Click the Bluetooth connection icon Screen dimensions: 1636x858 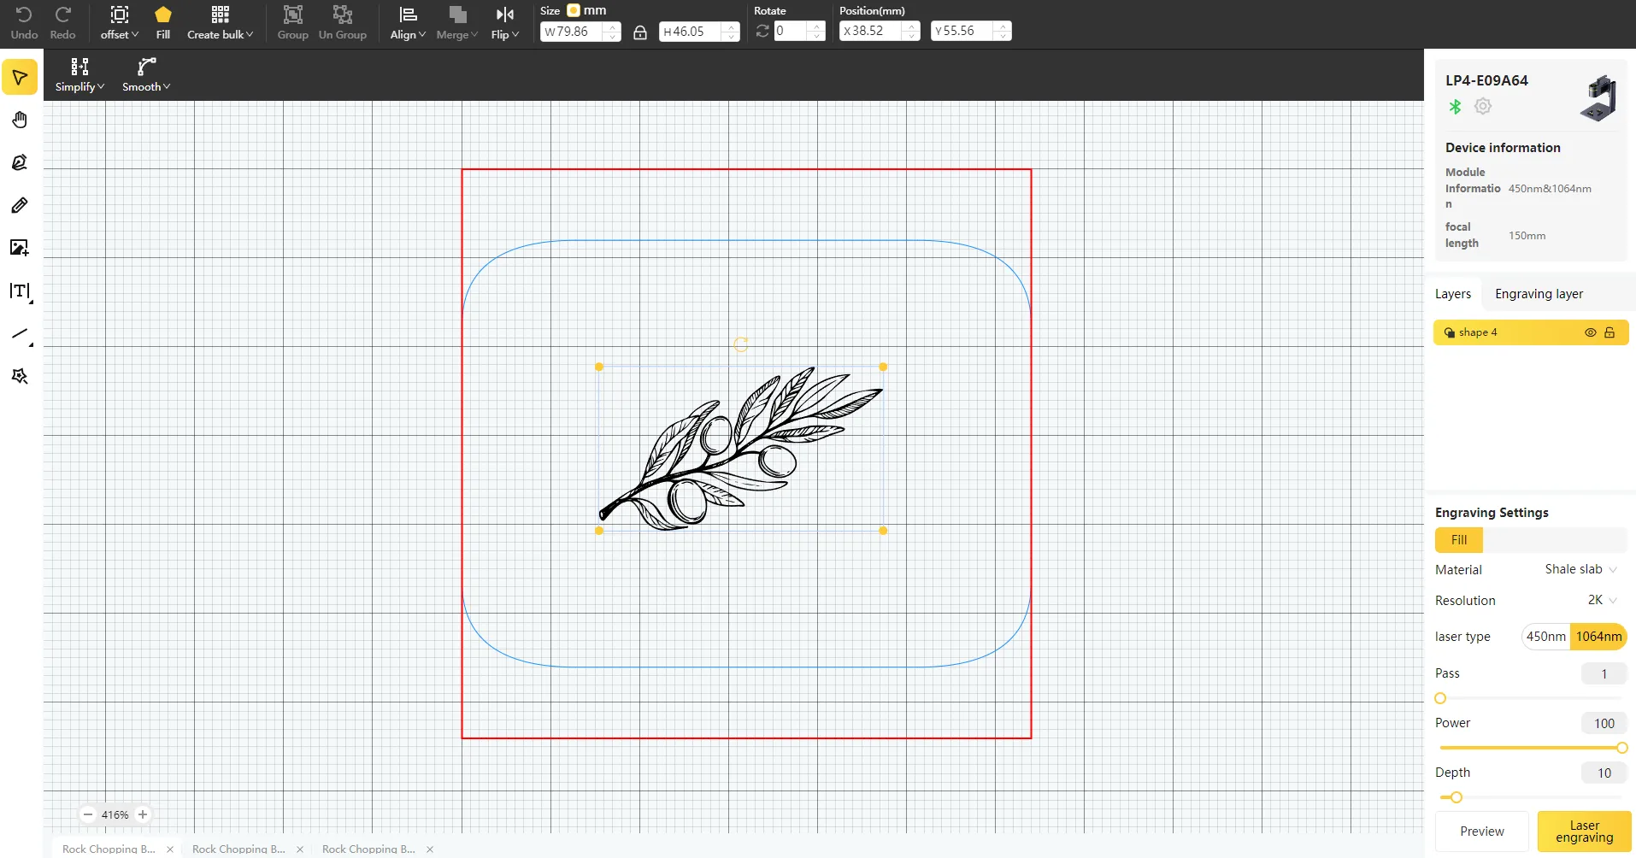click(1455, 107)
